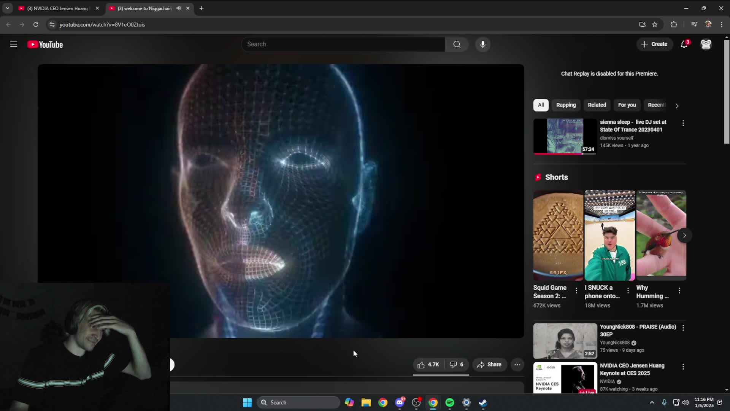Click the page vertical scrollbar thumb
The height and width of the screenshot is (411, 730).
[x=727, y=91]
